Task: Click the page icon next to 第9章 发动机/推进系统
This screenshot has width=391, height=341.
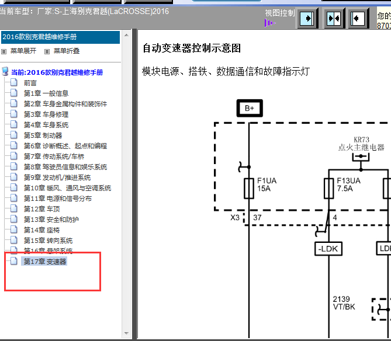Action: [13, 177]
